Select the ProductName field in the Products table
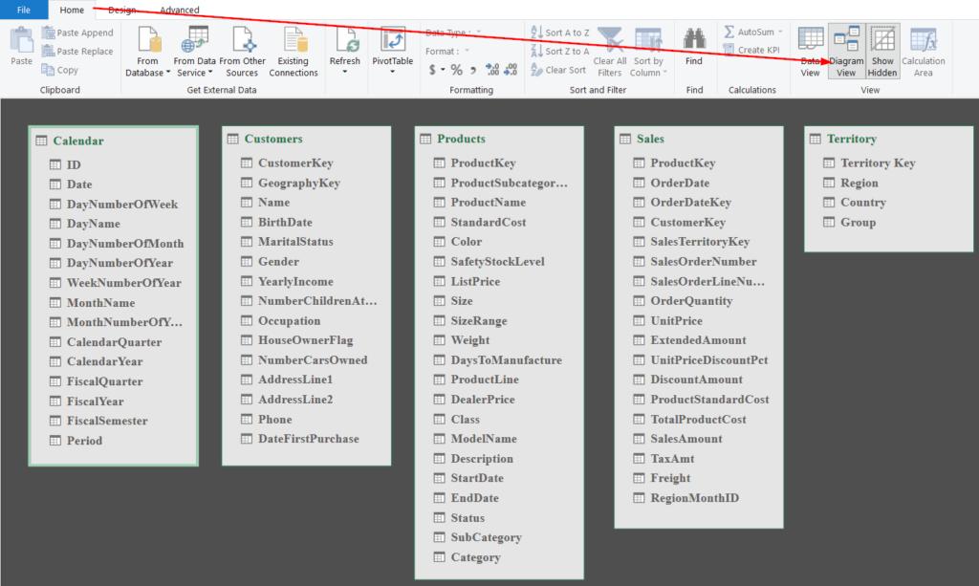This screenshot has width=979, height=586. click(x=489, y=202)
